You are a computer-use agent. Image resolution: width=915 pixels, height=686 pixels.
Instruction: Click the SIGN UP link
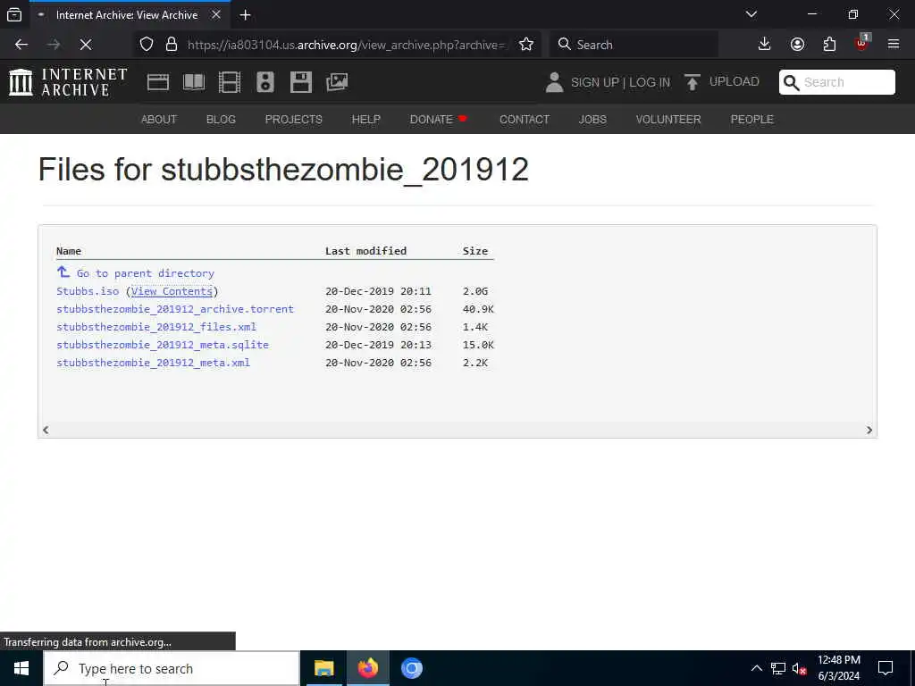594,82
